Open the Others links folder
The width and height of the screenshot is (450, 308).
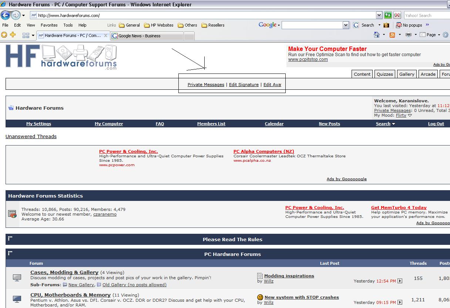pyautogui.click(x=187, y=25)
